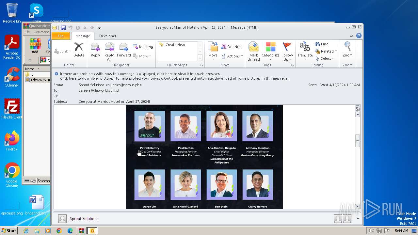Click the download pictures info line
418x235 pixels.
(x=174, y=78)
